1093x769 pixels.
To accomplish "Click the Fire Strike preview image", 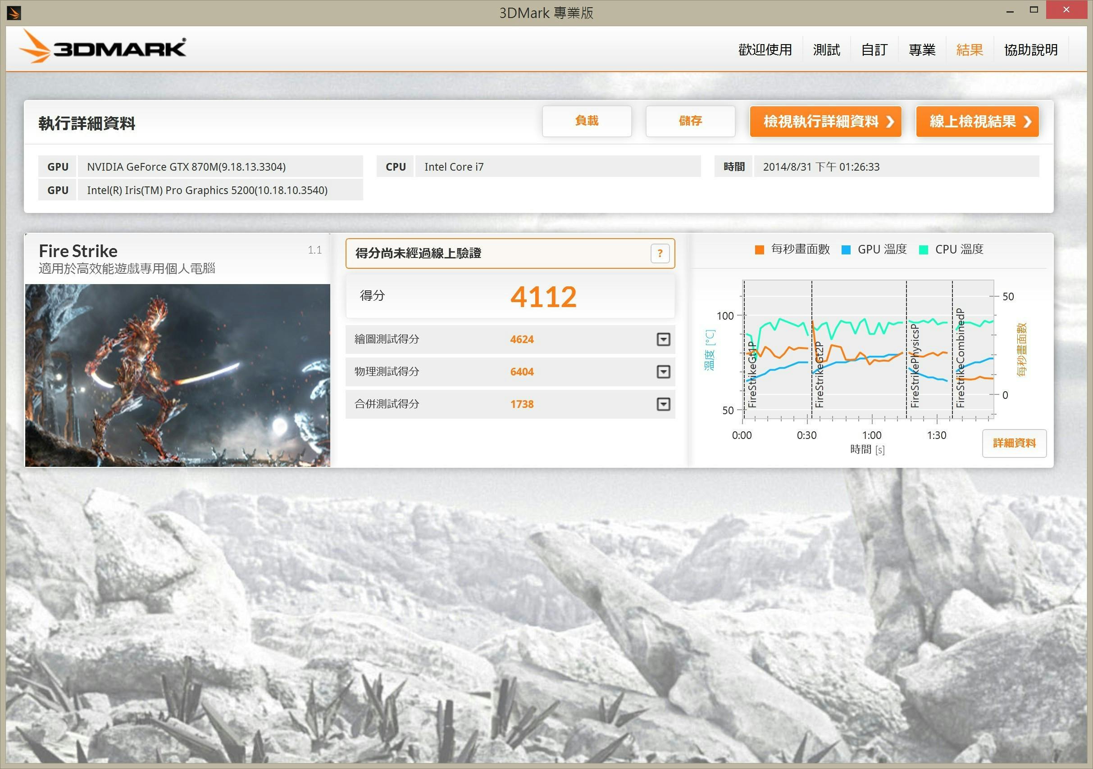I will pyautogui.click(x=177, y=375).
